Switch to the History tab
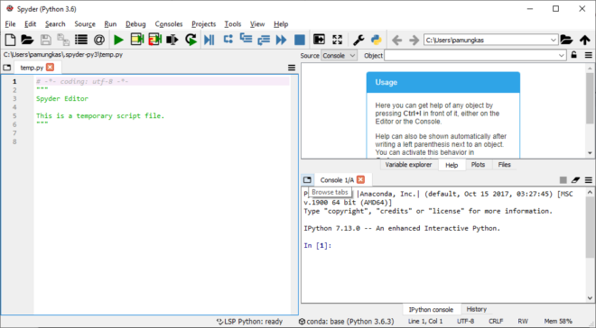The width and height of the screenshot is (596, 328). [x=476, y=309]
